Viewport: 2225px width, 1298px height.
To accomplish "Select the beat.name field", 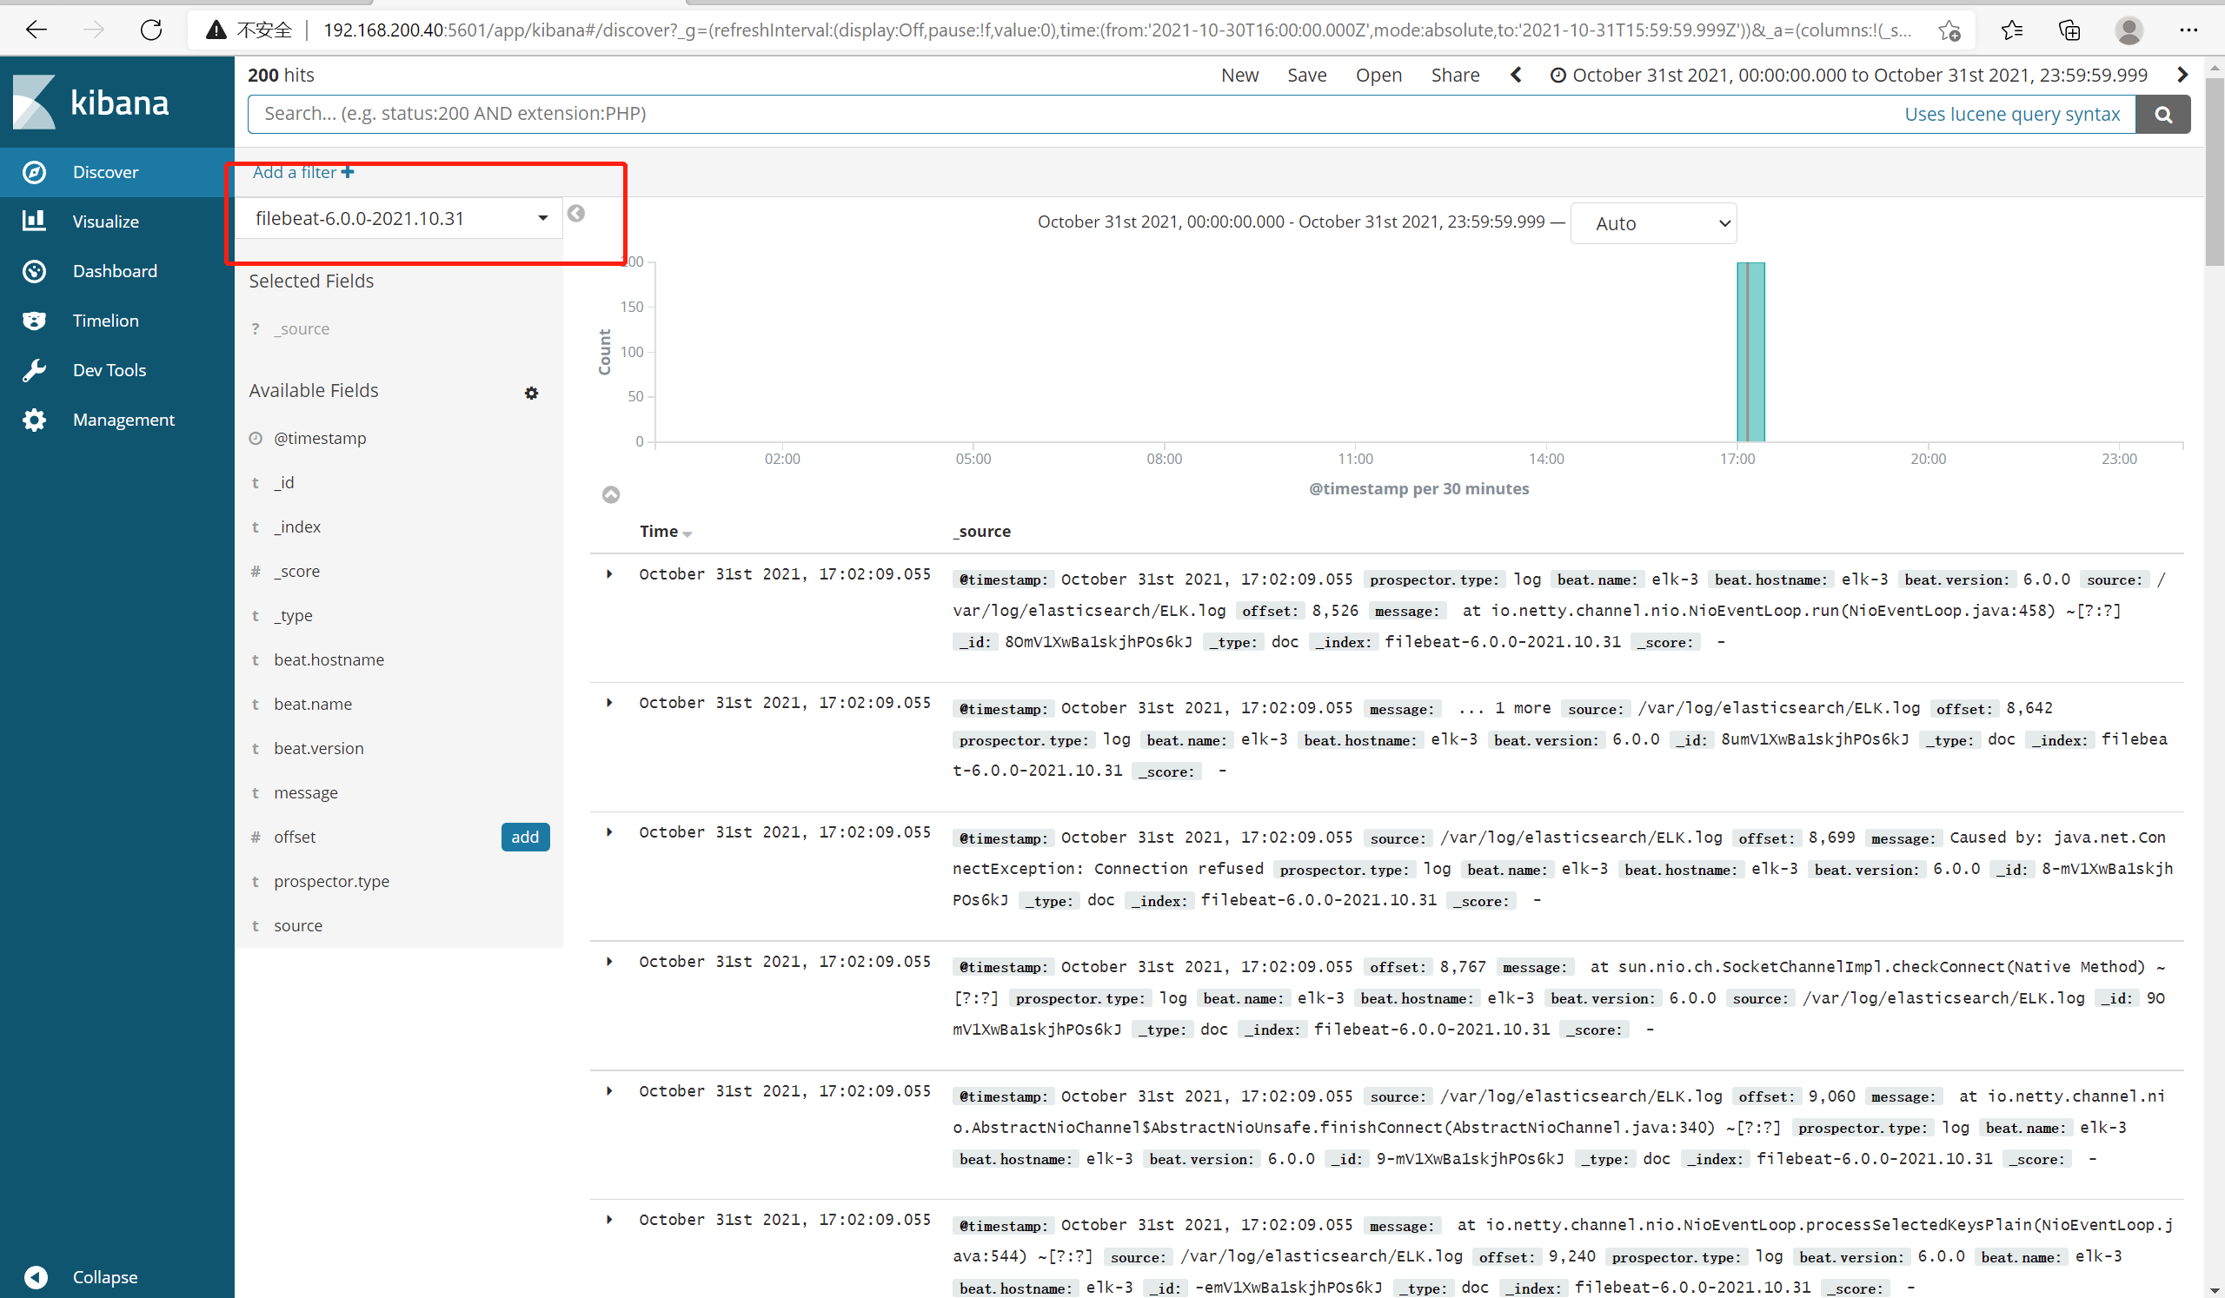I will tap(313, 703).
